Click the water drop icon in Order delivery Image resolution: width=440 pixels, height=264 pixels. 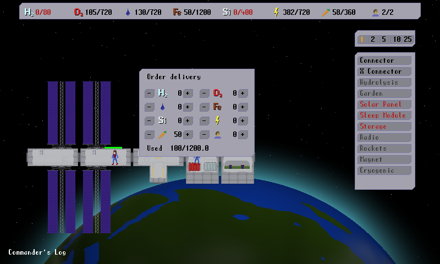[x=162, y=107]
